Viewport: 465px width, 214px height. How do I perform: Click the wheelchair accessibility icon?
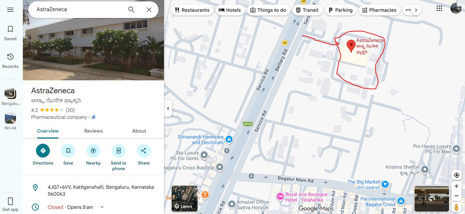point(93,117)
